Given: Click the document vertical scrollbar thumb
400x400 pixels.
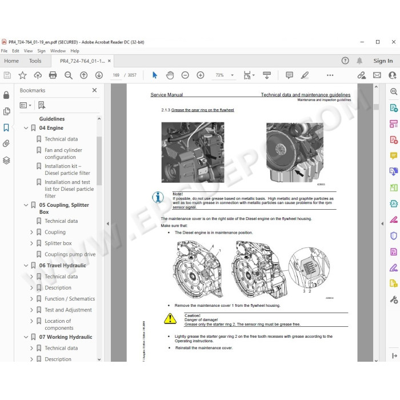Looking at the screenshot, I should coord(376,107).
